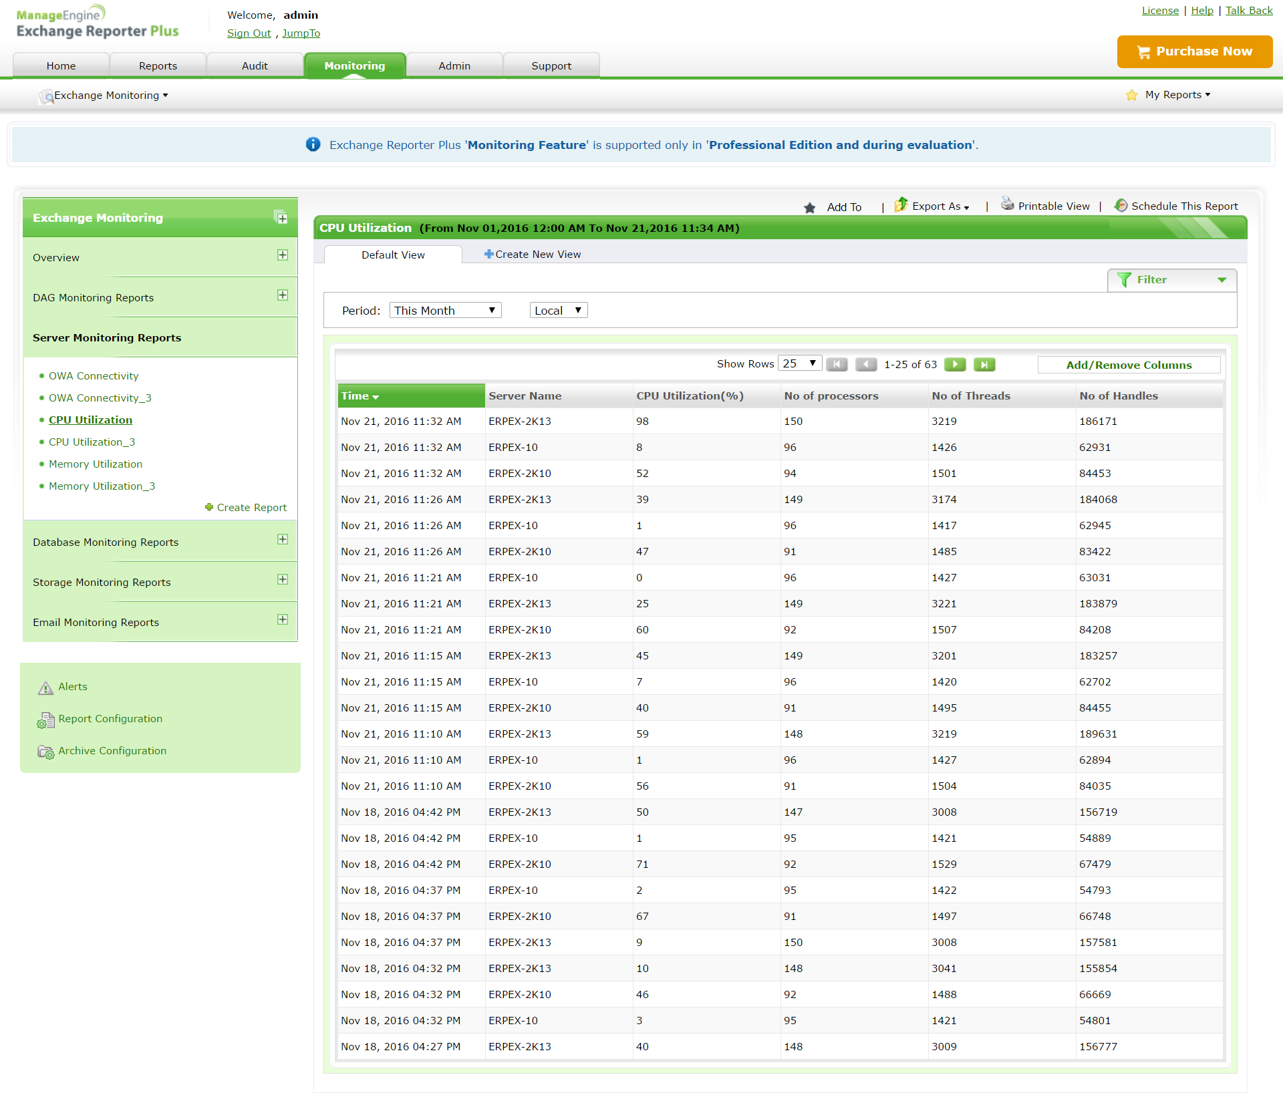Click the Alerts warning icon

[x=45, y=687]
